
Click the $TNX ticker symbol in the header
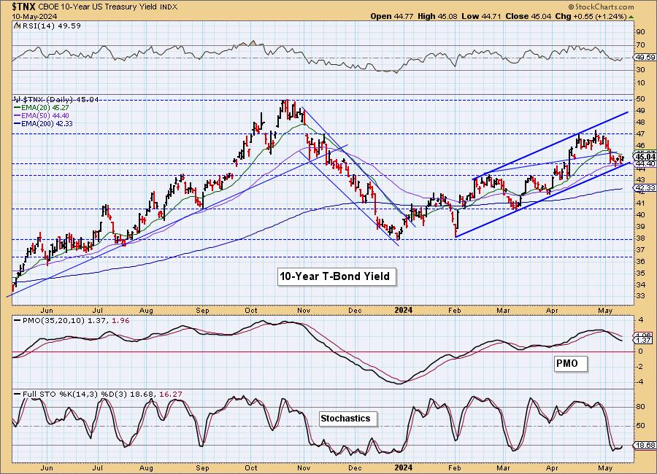click(x=25, y=7)
